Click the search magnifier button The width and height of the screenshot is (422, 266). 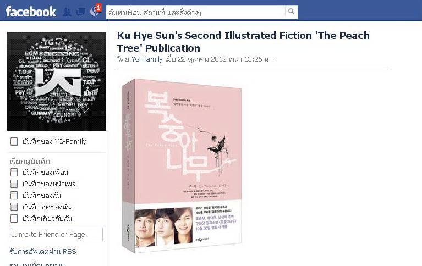291,12
